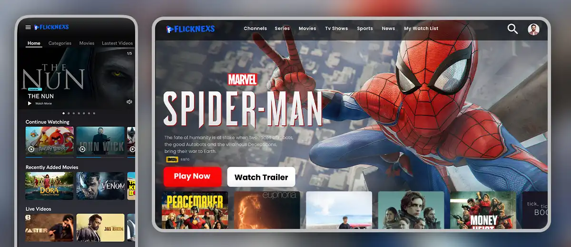This screenshot has height=247, width=571.
Task: Open the Series navigation item
Action: pyautogui.click(x=282, y=28)
